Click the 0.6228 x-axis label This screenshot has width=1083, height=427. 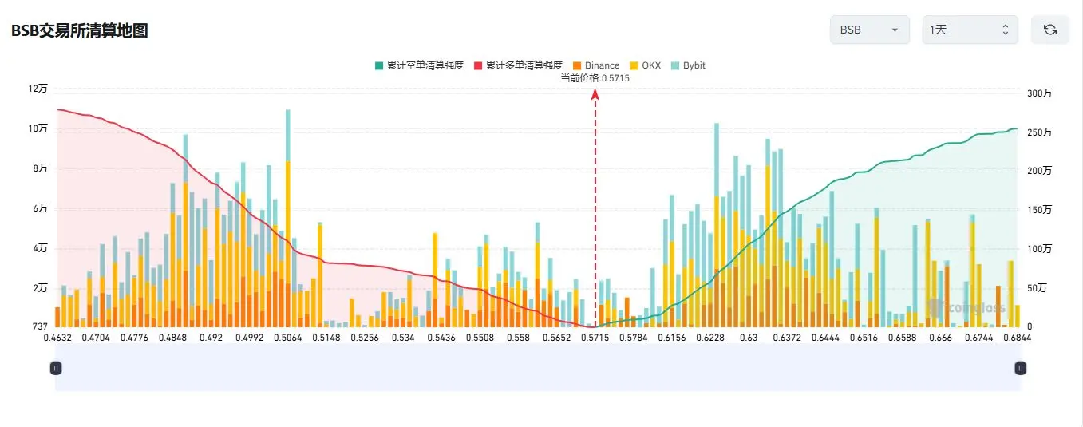[710, 338]
